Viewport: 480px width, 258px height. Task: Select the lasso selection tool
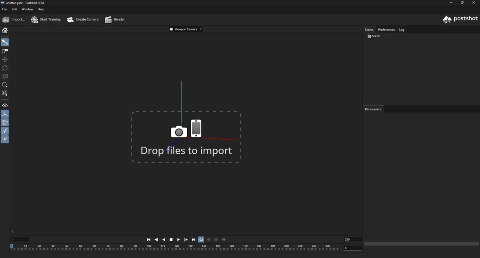(x=5, y=85)
